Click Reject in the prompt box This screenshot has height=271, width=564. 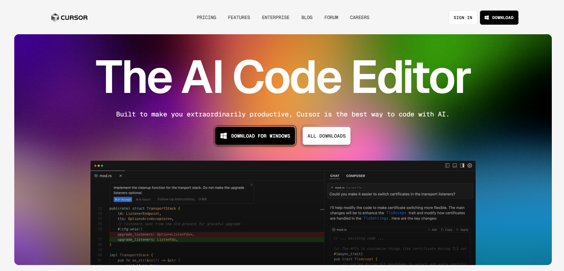click(x=143, y=200)
